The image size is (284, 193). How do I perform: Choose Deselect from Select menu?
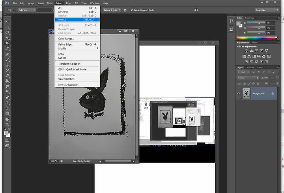(x=77, y=12)
